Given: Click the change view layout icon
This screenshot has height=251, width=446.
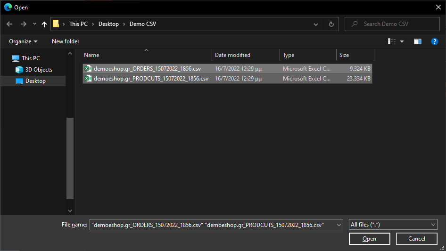Looking at the screenshot, I should click(x=392, y=41).
